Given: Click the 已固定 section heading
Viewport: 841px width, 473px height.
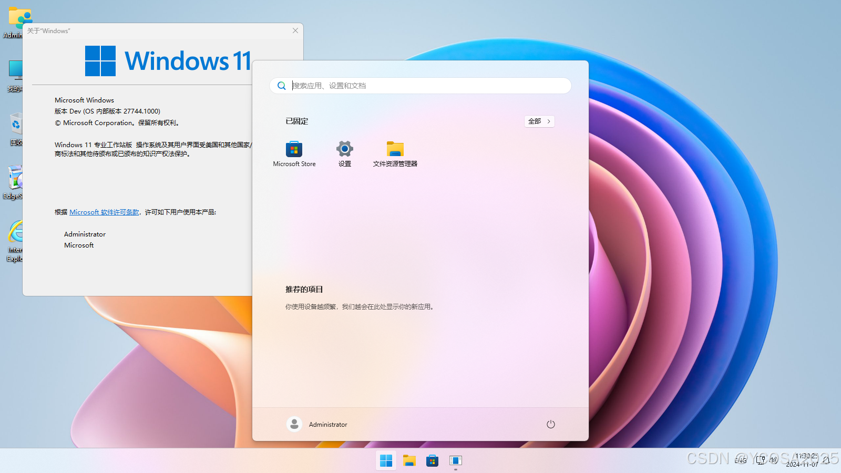Looking at the screenshot, I should click(297, 121).
